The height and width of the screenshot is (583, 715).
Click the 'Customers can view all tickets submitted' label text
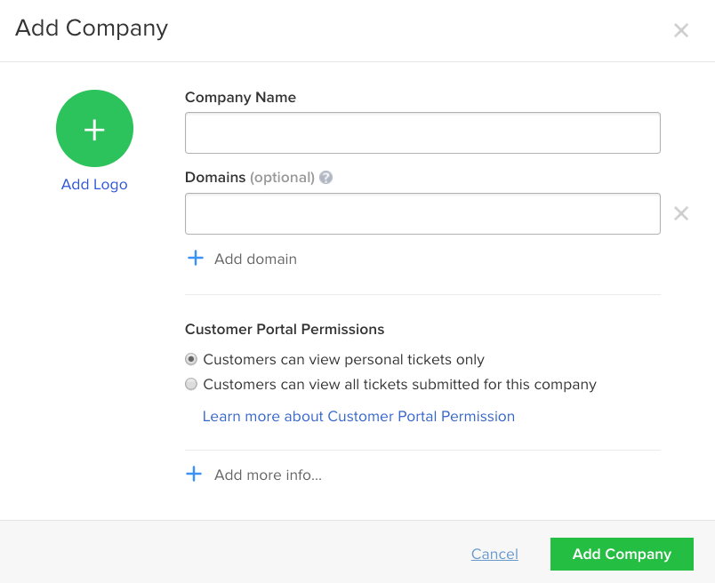(x=400, y=385)
